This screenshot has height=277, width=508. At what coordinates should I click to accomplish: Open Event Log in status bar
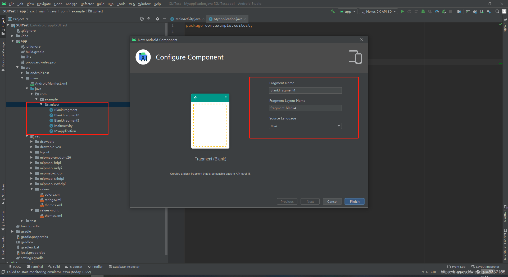[456, 267]
